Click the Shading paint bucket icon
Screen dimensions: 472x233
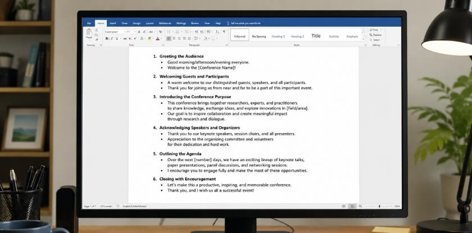(205, 39)
